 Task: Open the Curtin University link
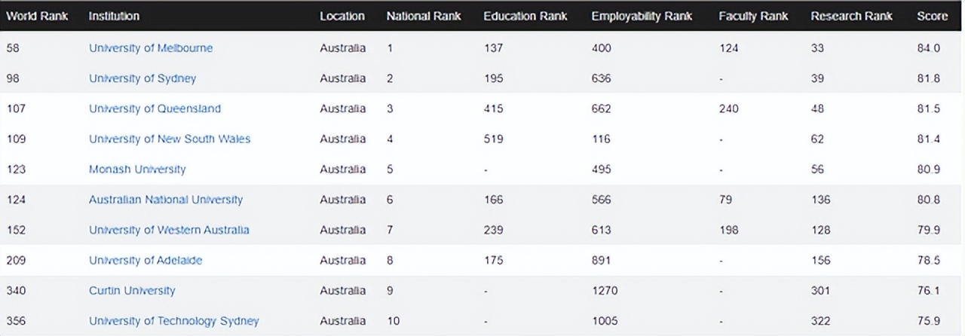click(132, 291)
